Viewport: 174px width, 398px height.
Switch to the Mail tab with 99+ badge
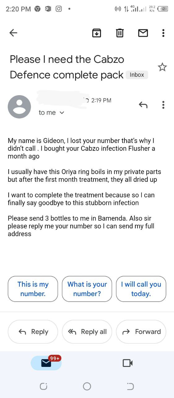(46, 363)
